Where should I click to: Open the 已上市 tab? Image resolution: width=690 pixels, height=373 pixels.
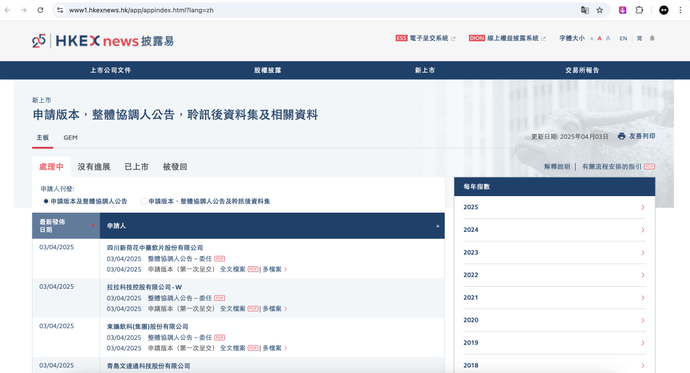(x=136, y=167)
